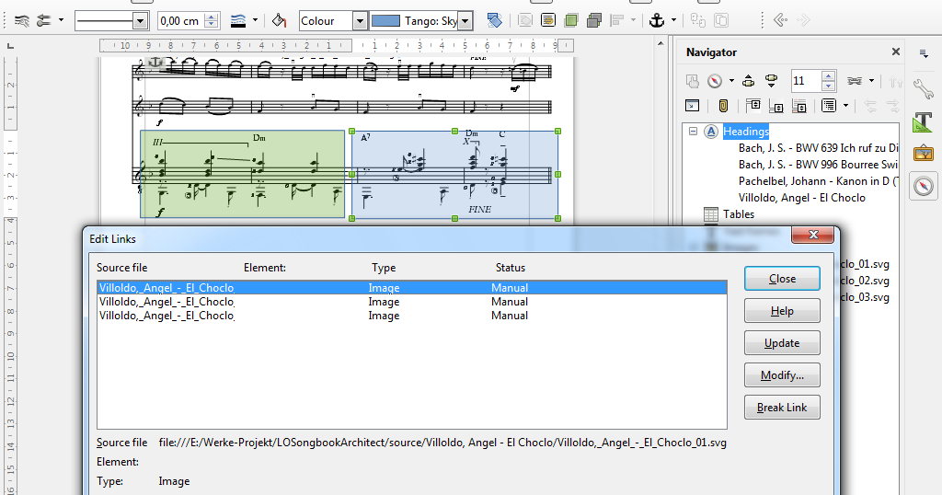Click the Tango Sky Blue colour swatch
The image size is (942, 495).
[x=385, y=21]
